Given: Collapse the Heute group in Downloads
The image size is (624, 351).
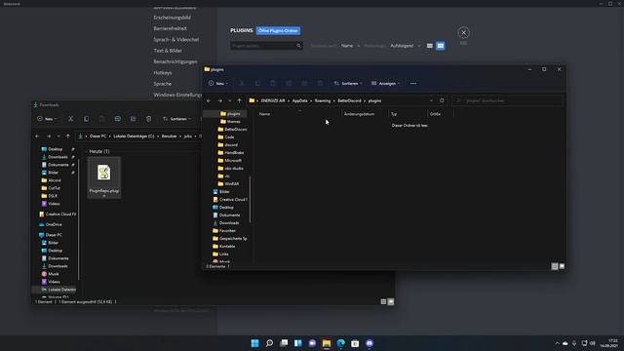Looking at the screenshot, I should pyautogui.click(x=86, y=152).
